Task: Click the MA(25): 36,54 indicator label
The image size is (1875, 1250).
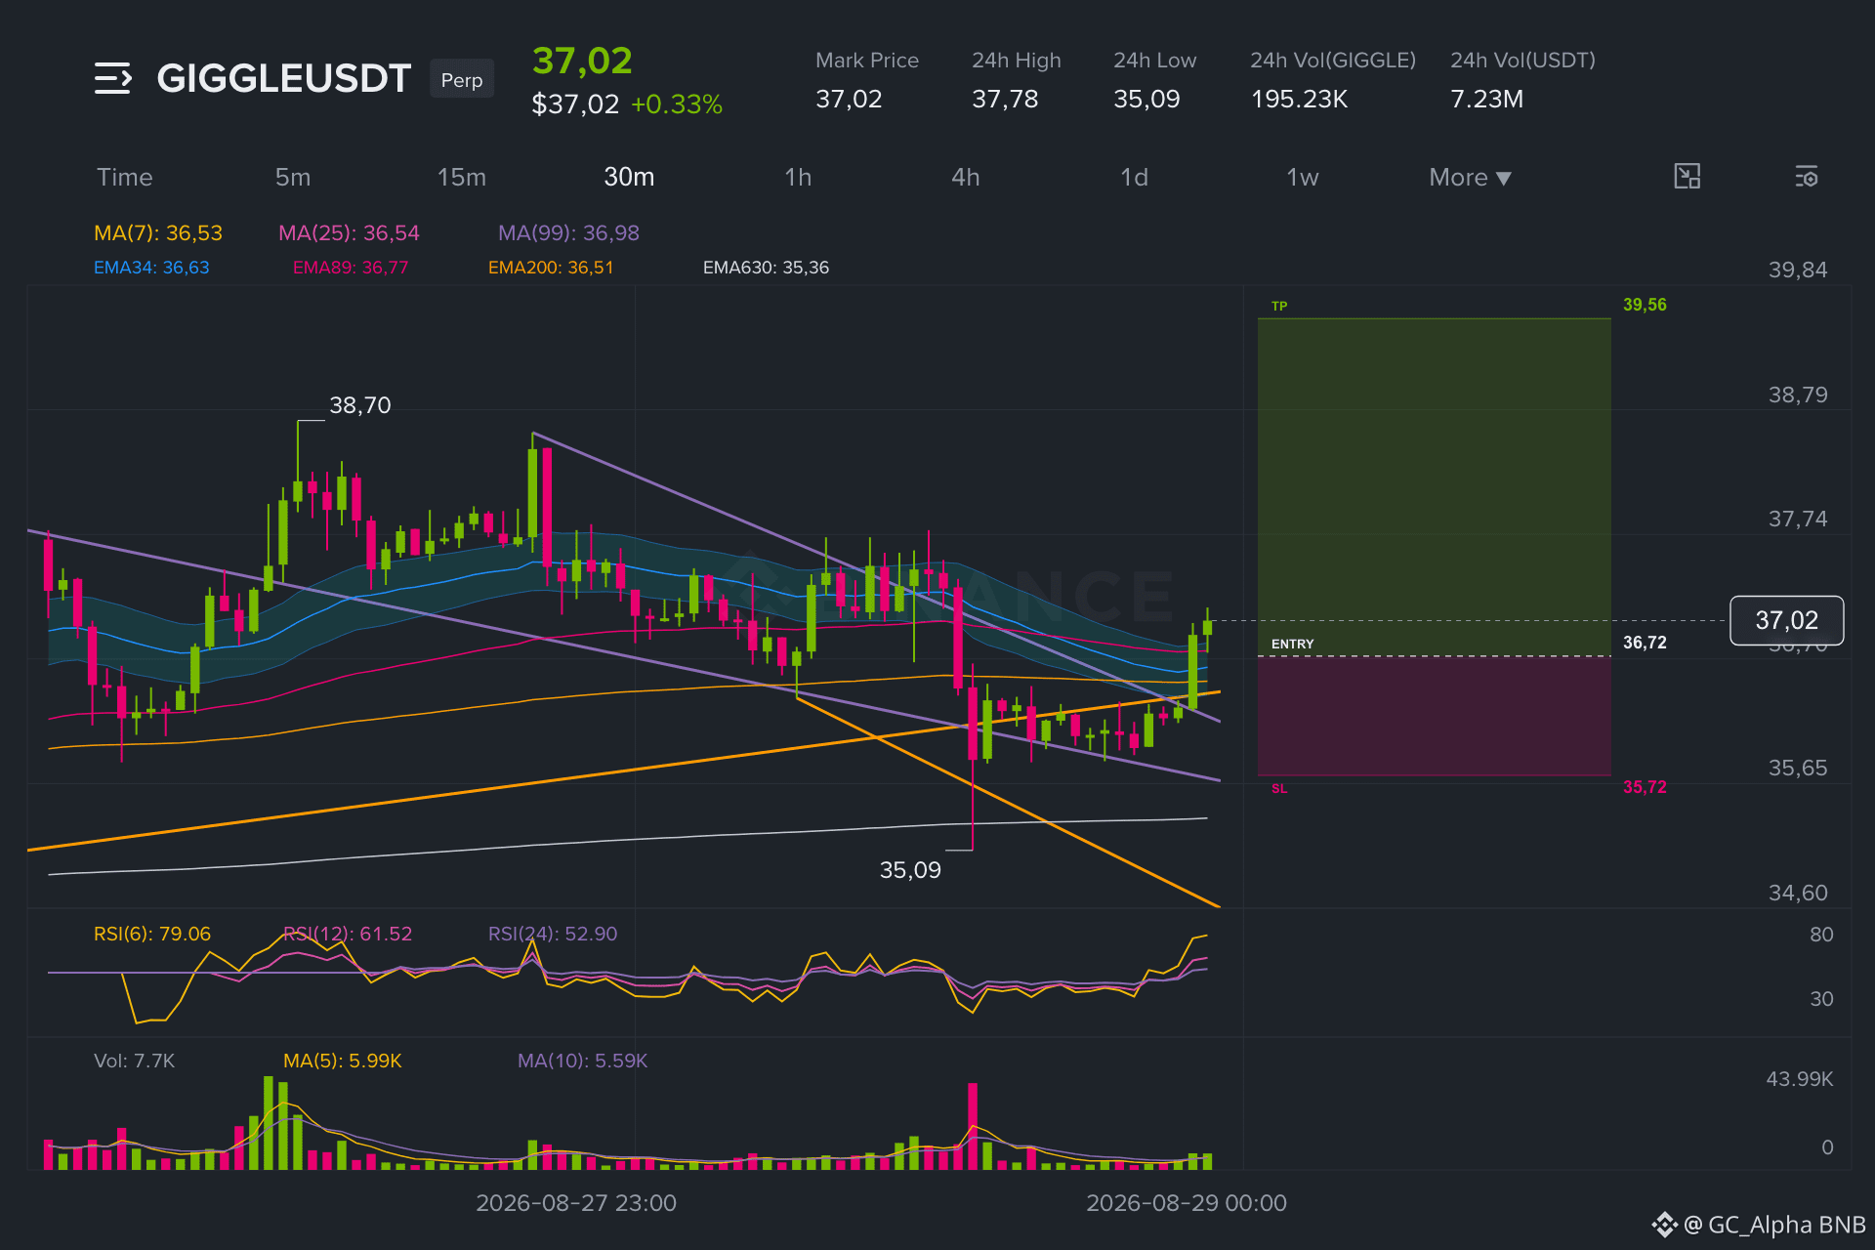Action: click(x=349, y=233)
